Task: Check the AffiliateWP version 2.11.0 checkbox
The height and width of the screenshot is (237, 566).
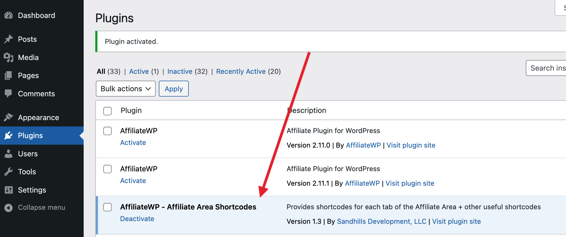Action: click(x=107, y=131)
